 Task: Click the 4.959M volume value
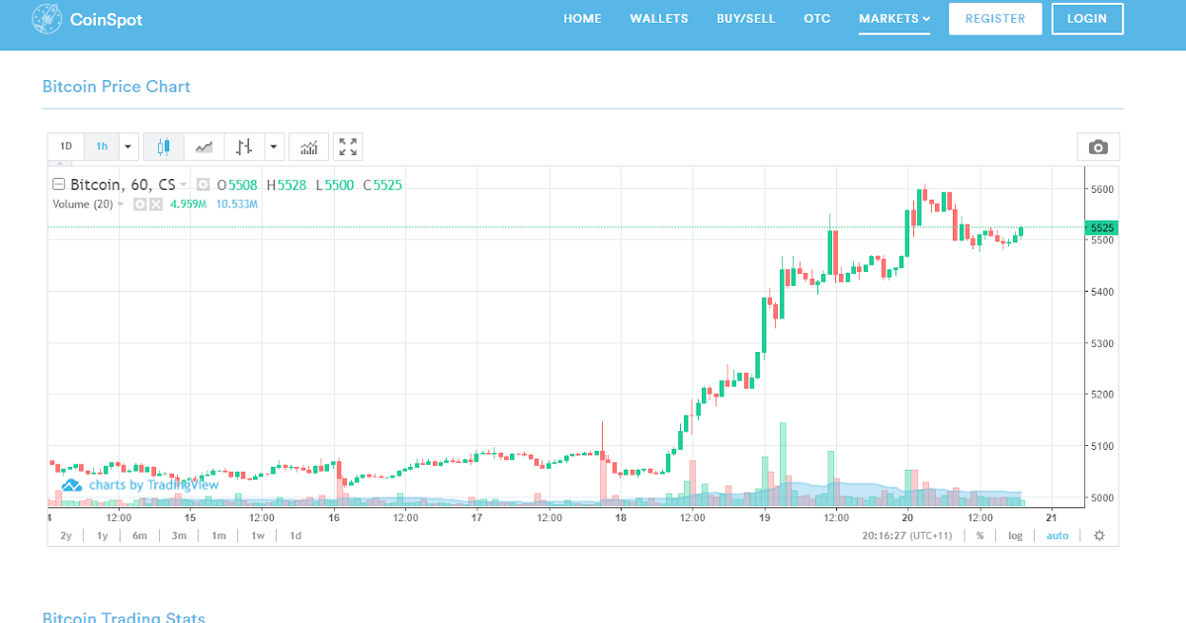189,204
